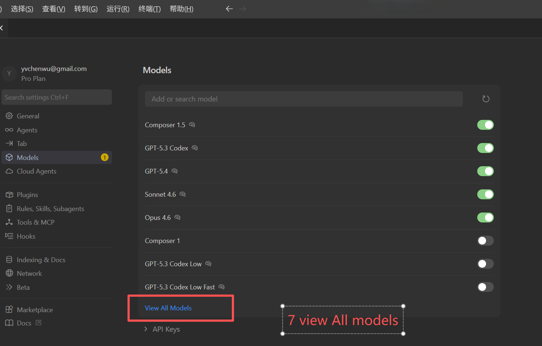The width and height of the screenshot is (542, 346).
Task: Open the Network settings section
Action: 29,273
